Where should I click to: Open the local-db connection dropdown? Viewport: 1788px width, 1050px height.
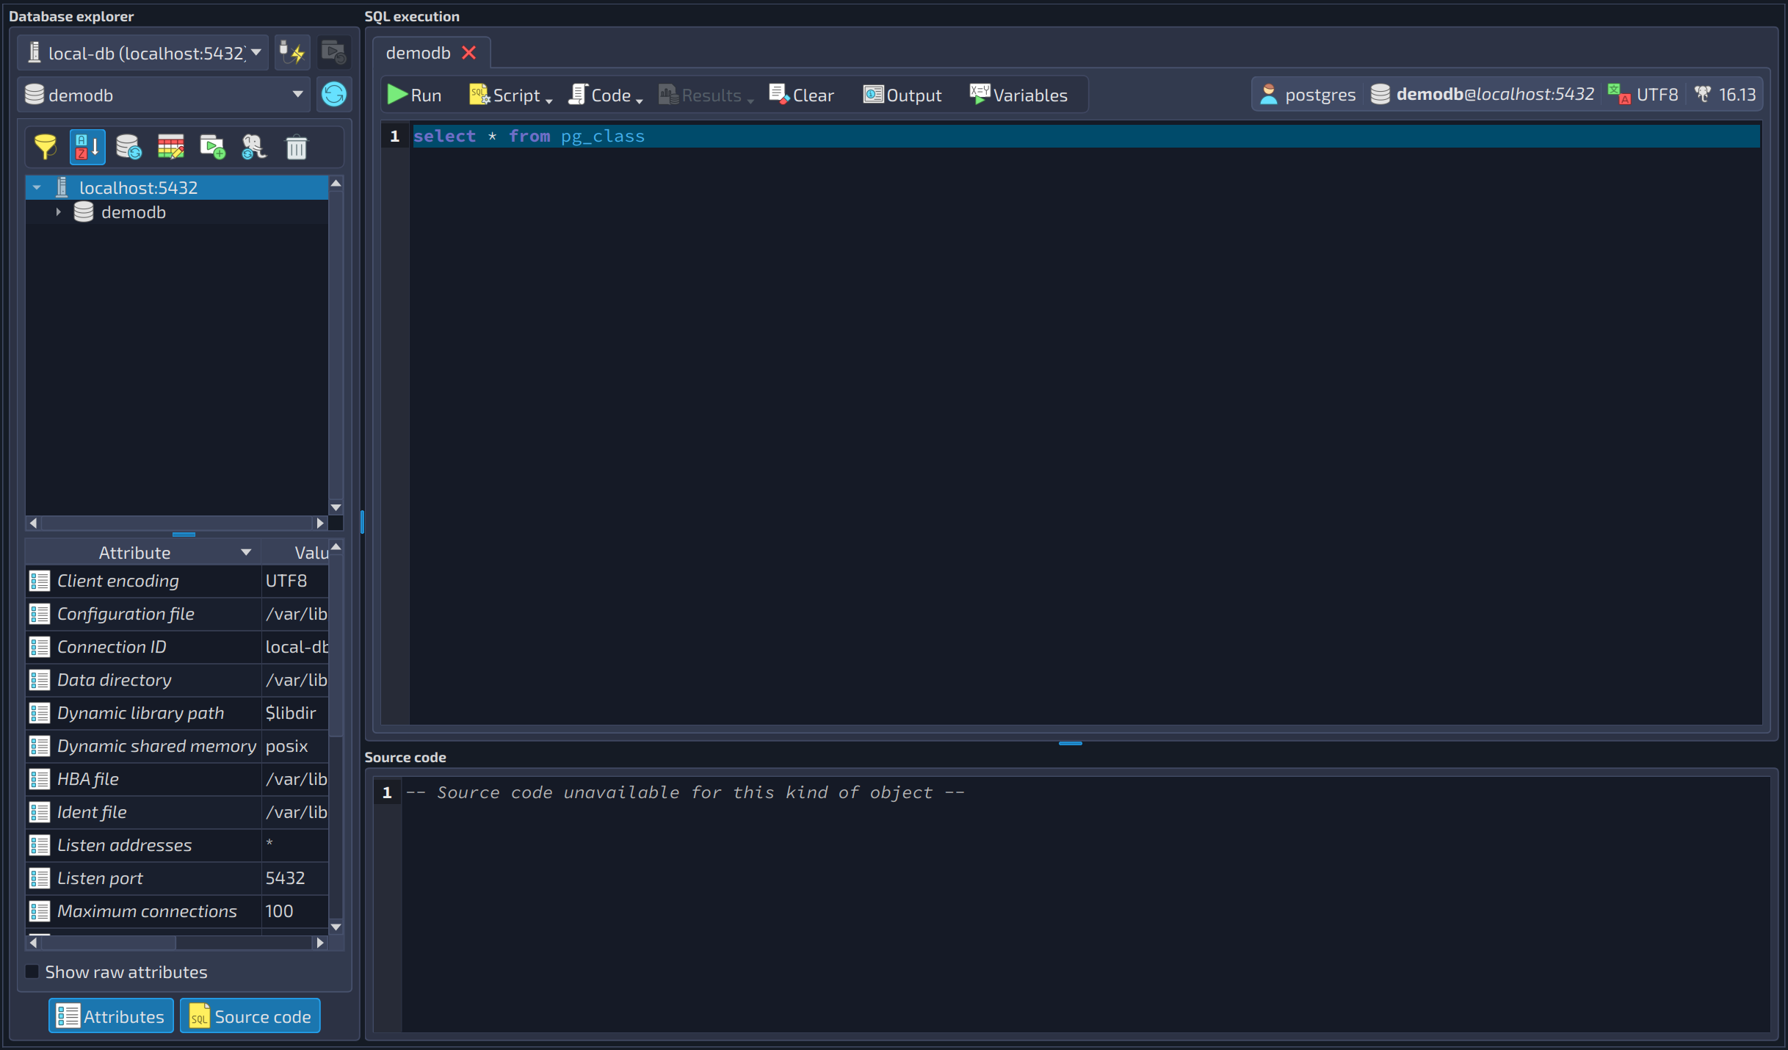tap(144, 53)
